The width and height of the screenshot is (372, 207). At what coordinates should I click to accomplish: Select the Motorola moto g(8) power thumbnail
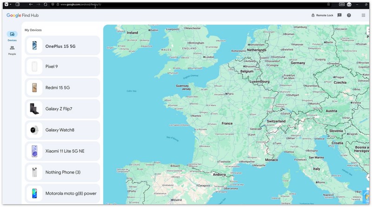coord(34,193)
